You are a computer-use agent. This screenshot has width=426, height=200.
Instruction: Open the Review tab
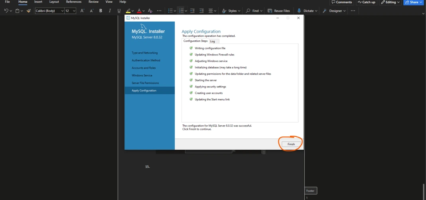(93, 2)
